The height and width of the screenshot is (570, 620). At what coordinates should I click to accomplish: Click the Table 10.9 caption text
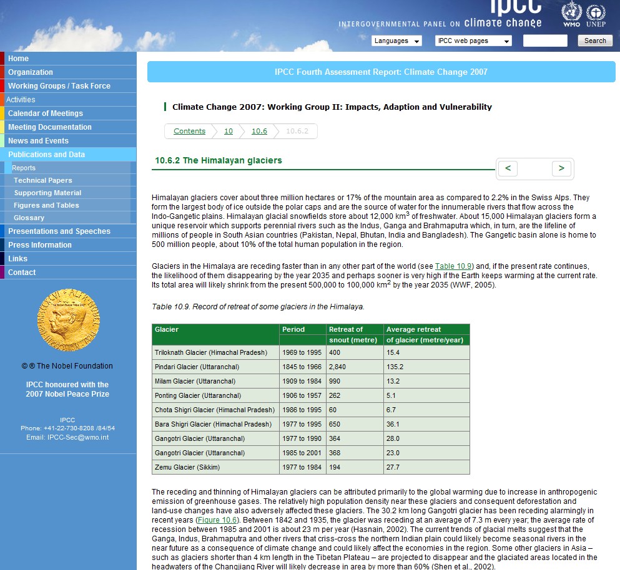click(x=258, y=307)
